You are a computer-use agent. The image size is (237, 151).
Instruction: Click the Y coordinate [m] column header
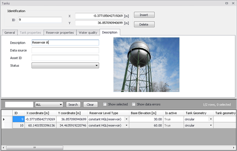tap(72, 113)
